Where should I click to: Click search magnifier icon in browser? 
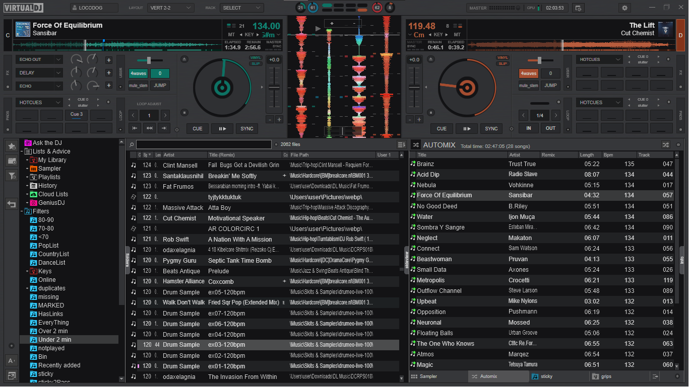click(x=132, y=144)
